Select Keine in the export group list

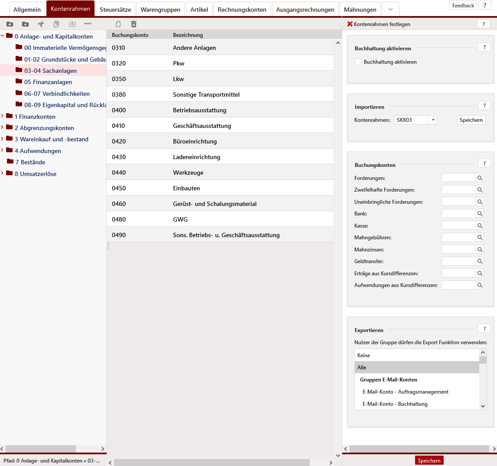click(416, 355)
